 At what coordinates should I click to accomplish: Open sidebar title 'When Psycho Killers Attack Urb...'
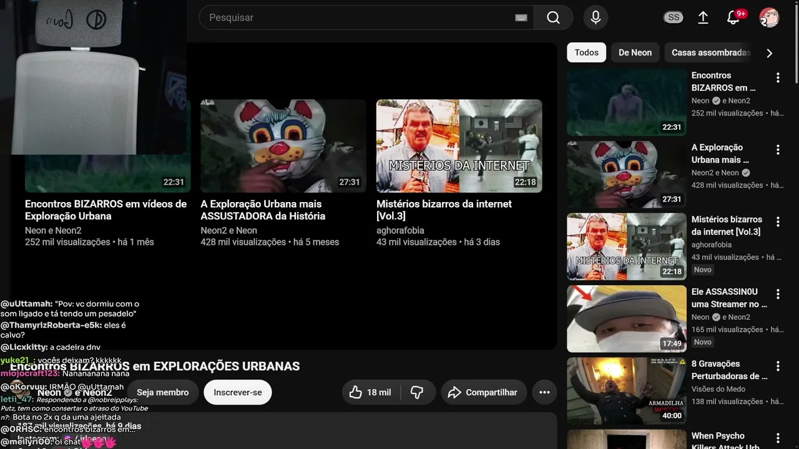click(727, 442)
